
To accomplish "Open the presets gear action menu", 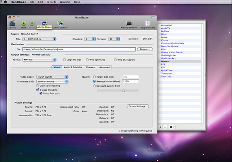I will (172, 127).
